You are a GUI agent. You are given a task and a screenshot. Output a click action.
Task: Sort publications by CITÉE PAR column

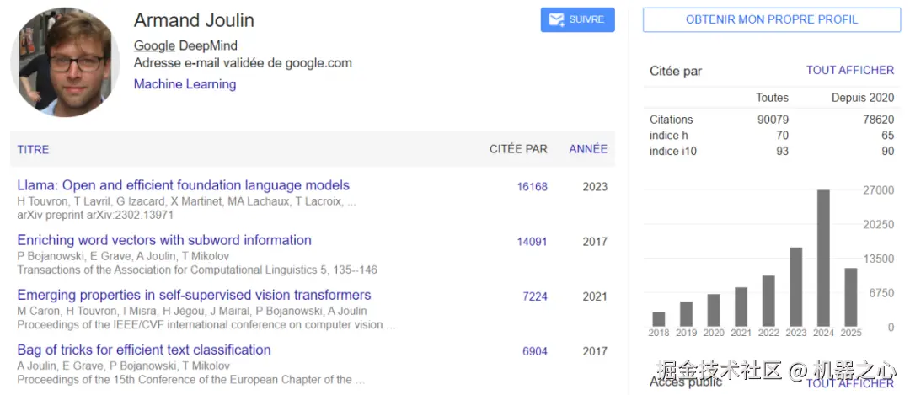click(518, 149)
